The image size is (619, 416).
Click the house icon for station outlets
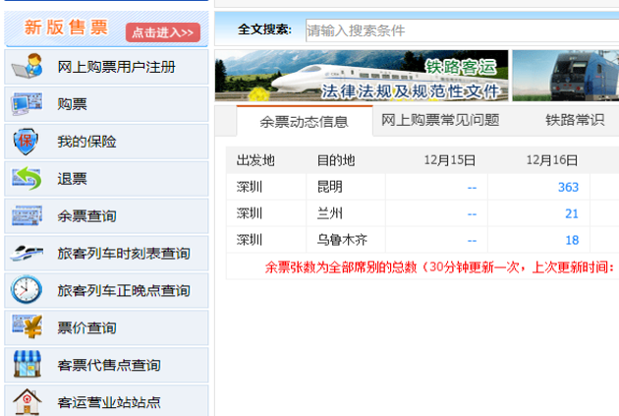(x=27, y=402)
